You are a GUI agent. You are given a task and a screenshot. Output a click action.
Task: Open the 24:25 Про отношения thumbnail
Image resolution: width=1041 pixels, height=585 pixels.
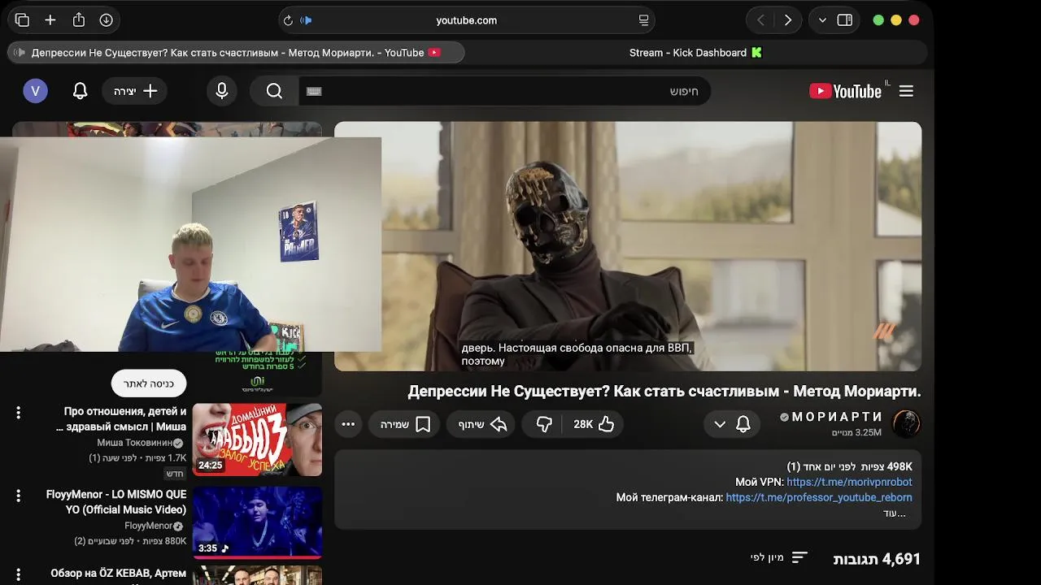[257, 440]
